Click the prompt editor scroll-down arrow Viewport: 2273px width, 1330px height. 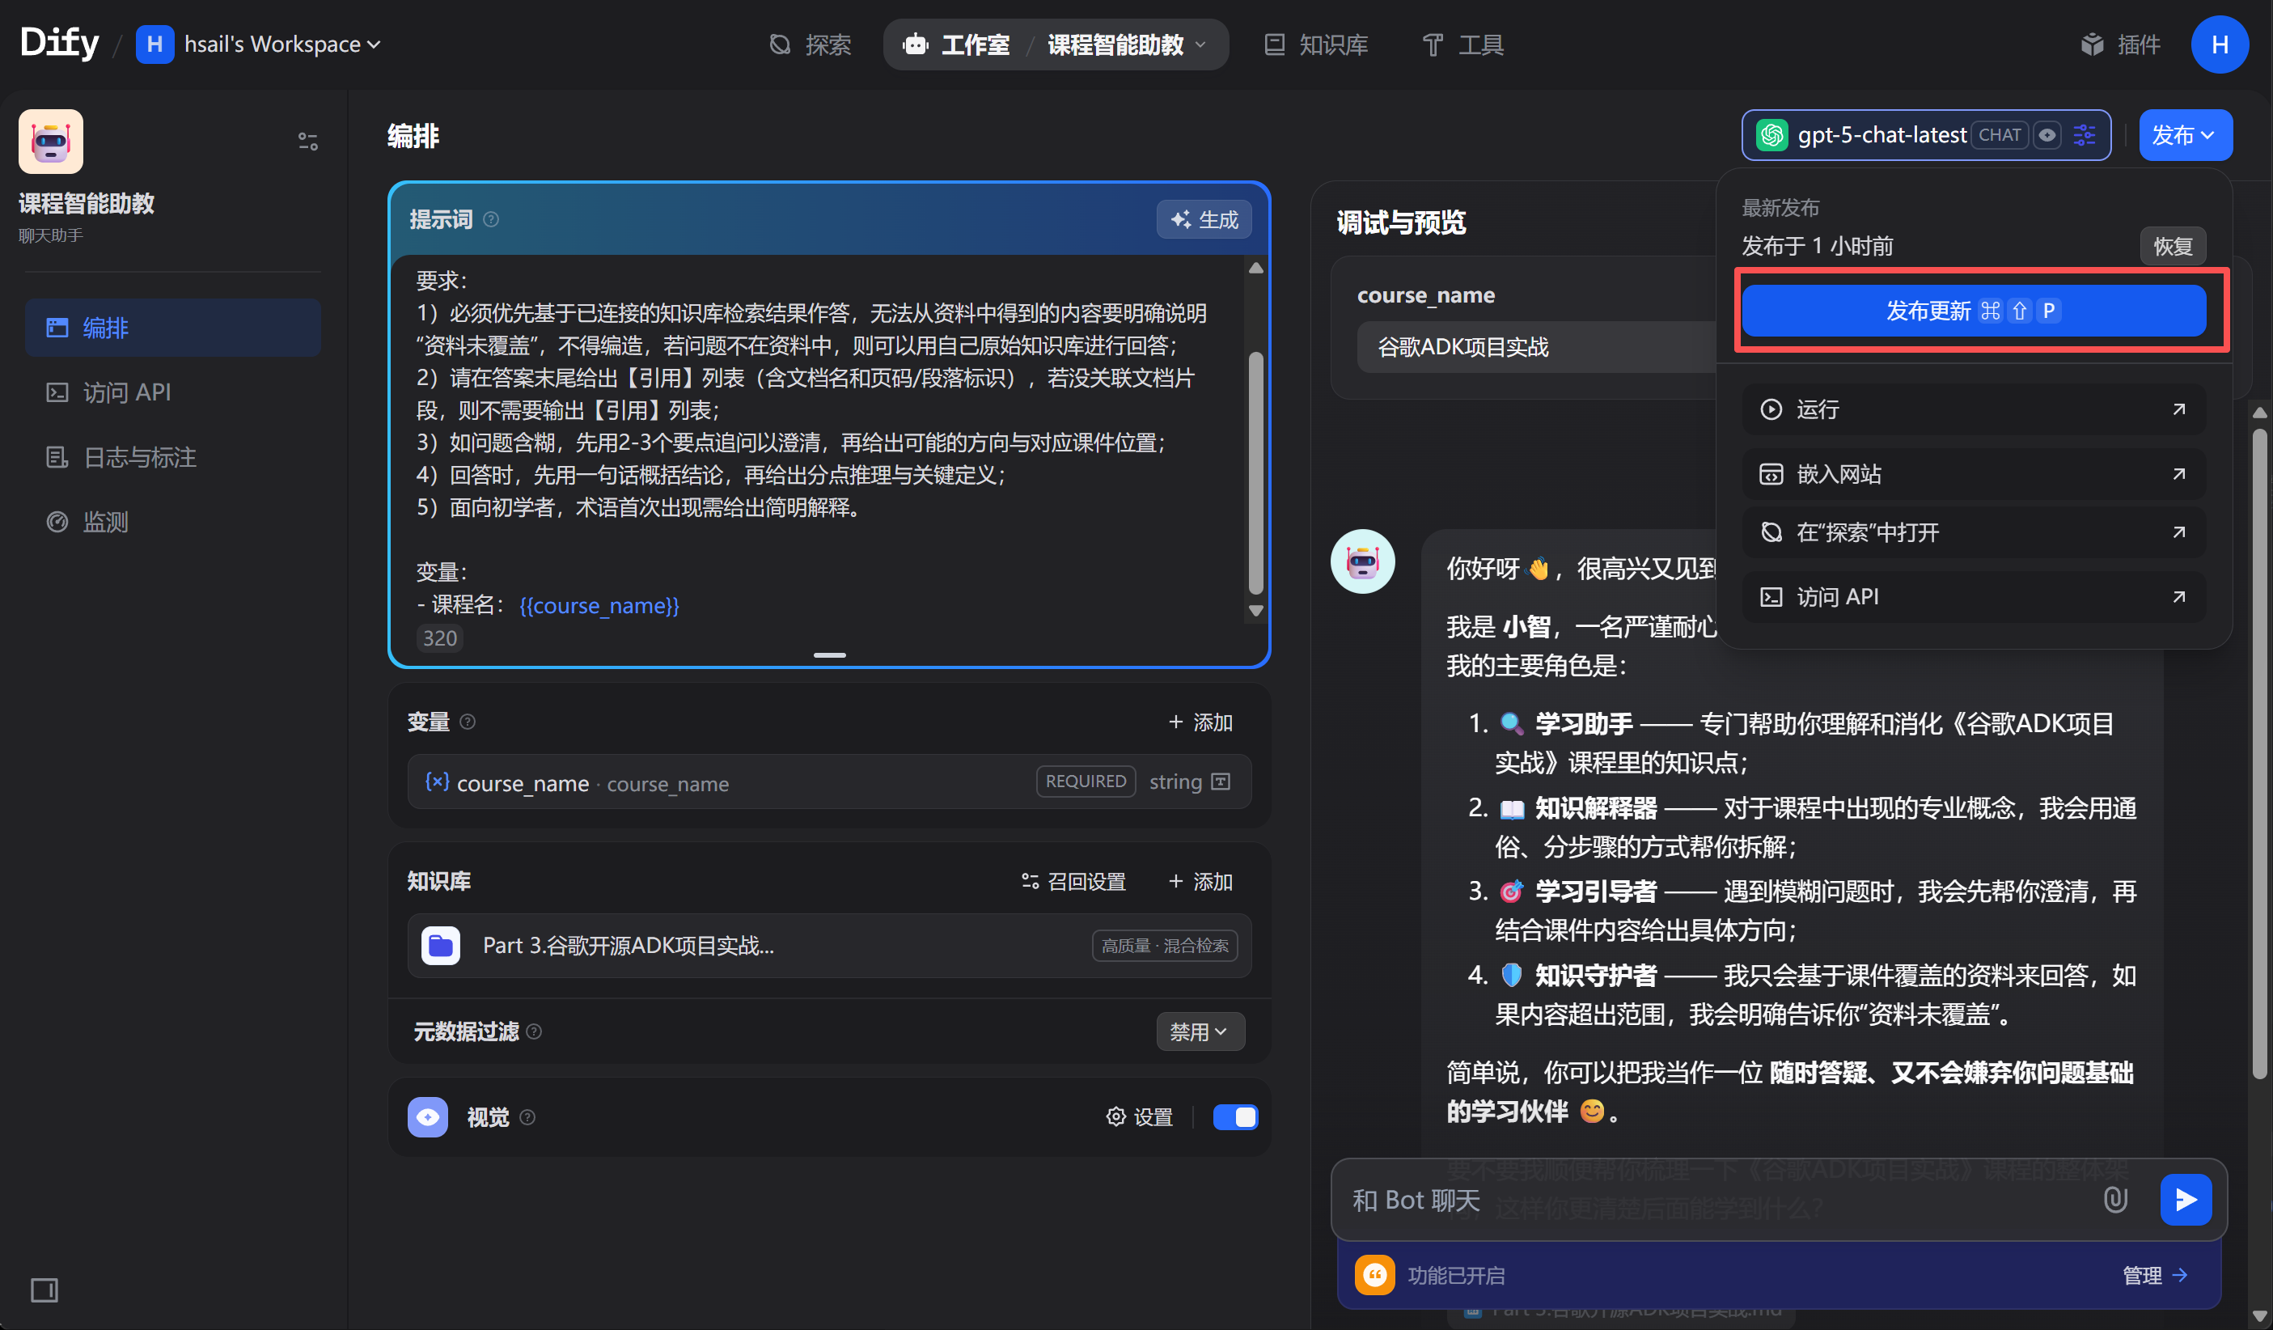tap(1255, 611)
